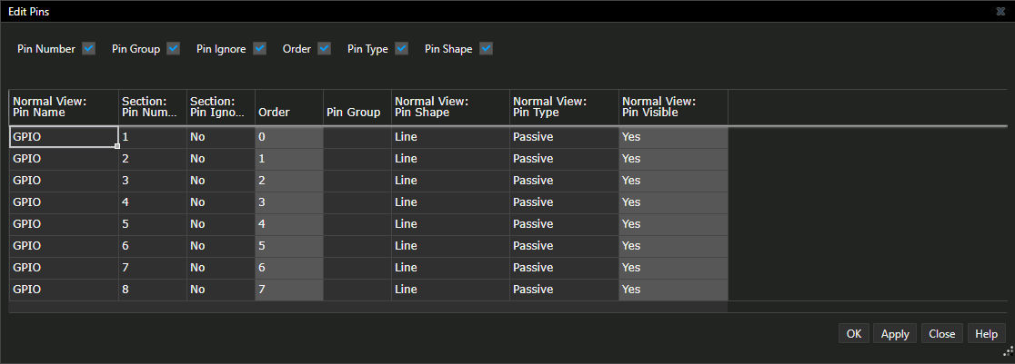Toggle the Pin Group checkbox
This screenshot has width=1015, height=364.
pyautogui.click(x=174, y=49)
